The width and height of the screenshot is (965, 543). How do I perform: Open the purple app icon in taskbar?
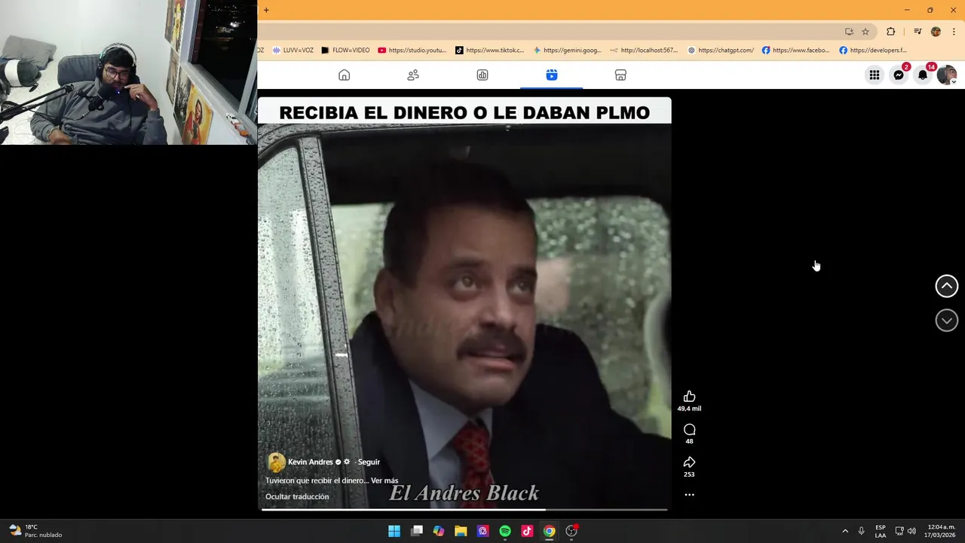pos(483,531)
